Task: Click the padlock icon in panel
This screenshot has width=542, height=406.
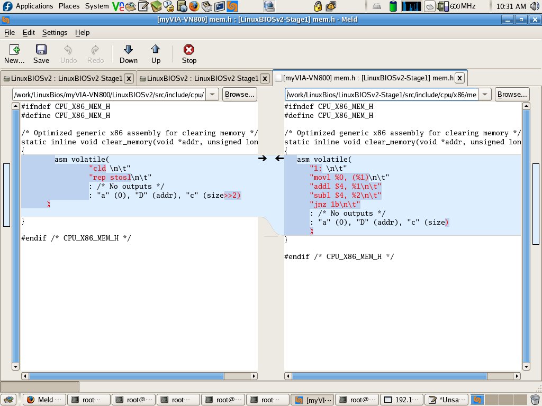Action: coord(318,6)
